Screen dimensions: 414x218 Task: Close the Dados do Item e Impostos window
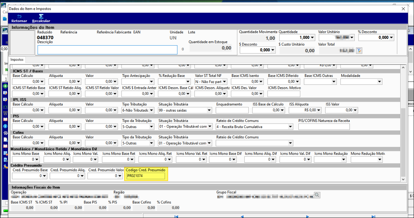pyautogui.click(x=403, y=9)
